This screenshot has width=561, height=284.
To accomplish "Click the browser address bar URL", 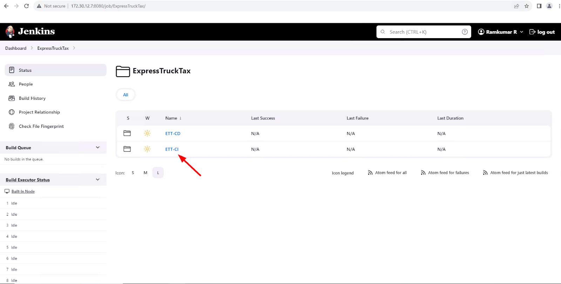I will (108, 6).
